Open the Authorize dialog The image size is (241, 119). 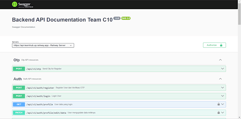coord(214,45)
